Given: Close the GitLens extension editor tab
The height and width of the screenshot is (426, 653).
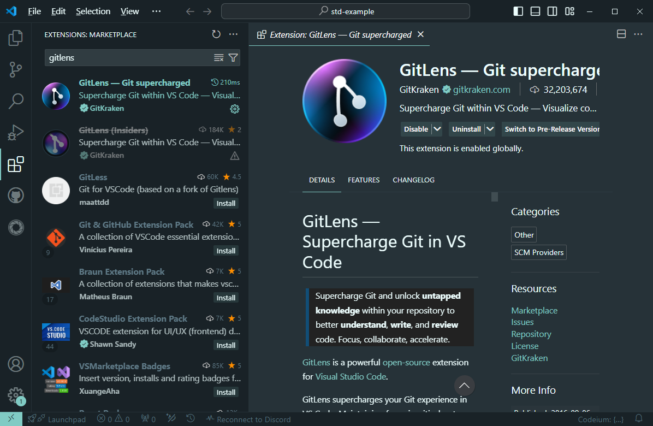Looking at the screenshot, I should coord(420,34).
